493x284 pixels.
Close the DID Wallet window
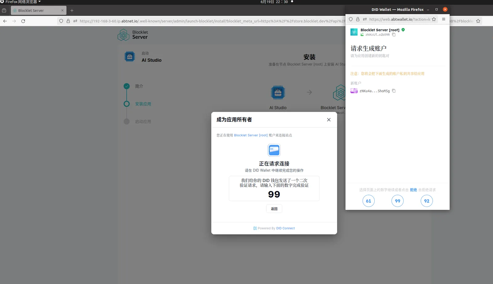[445, 10]
